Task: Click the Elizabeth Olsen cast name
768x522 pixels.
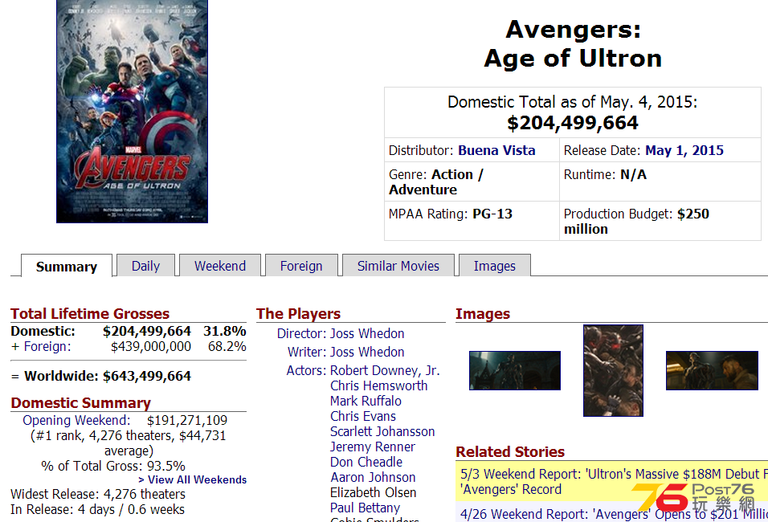Action: [374, 492]
